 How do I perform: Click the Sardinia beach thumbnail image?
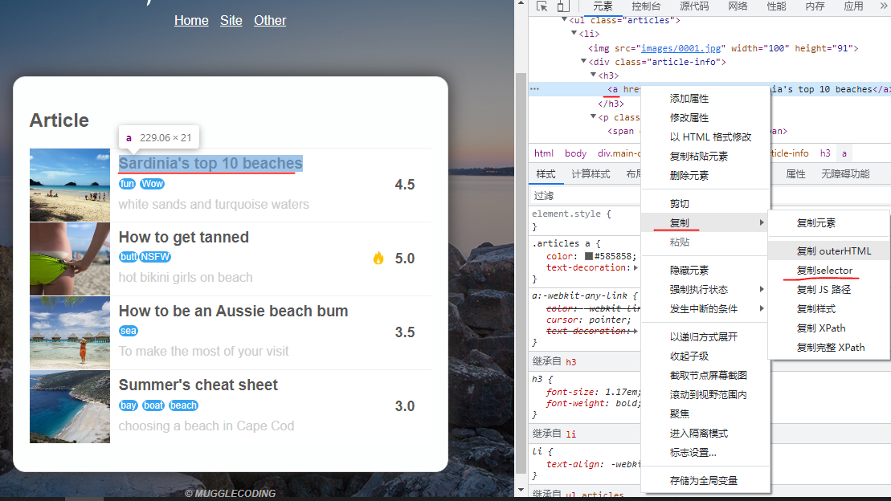[x=70, y=185]
